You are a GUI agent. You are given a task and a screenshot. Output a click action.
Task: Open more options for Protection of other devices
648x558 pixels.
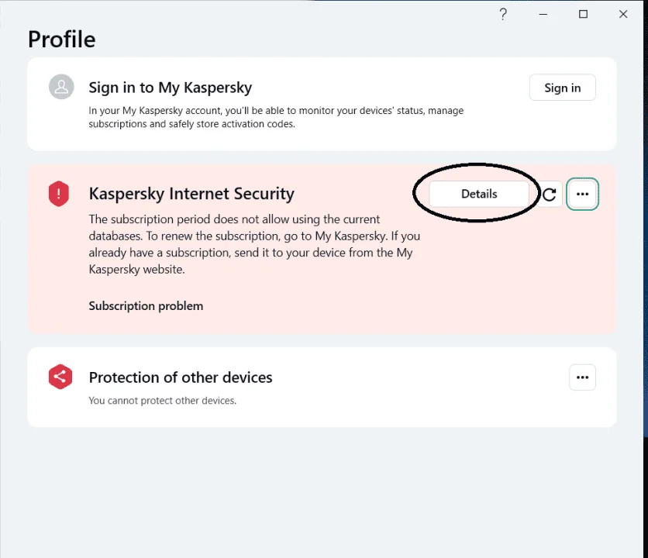point(582,377)
